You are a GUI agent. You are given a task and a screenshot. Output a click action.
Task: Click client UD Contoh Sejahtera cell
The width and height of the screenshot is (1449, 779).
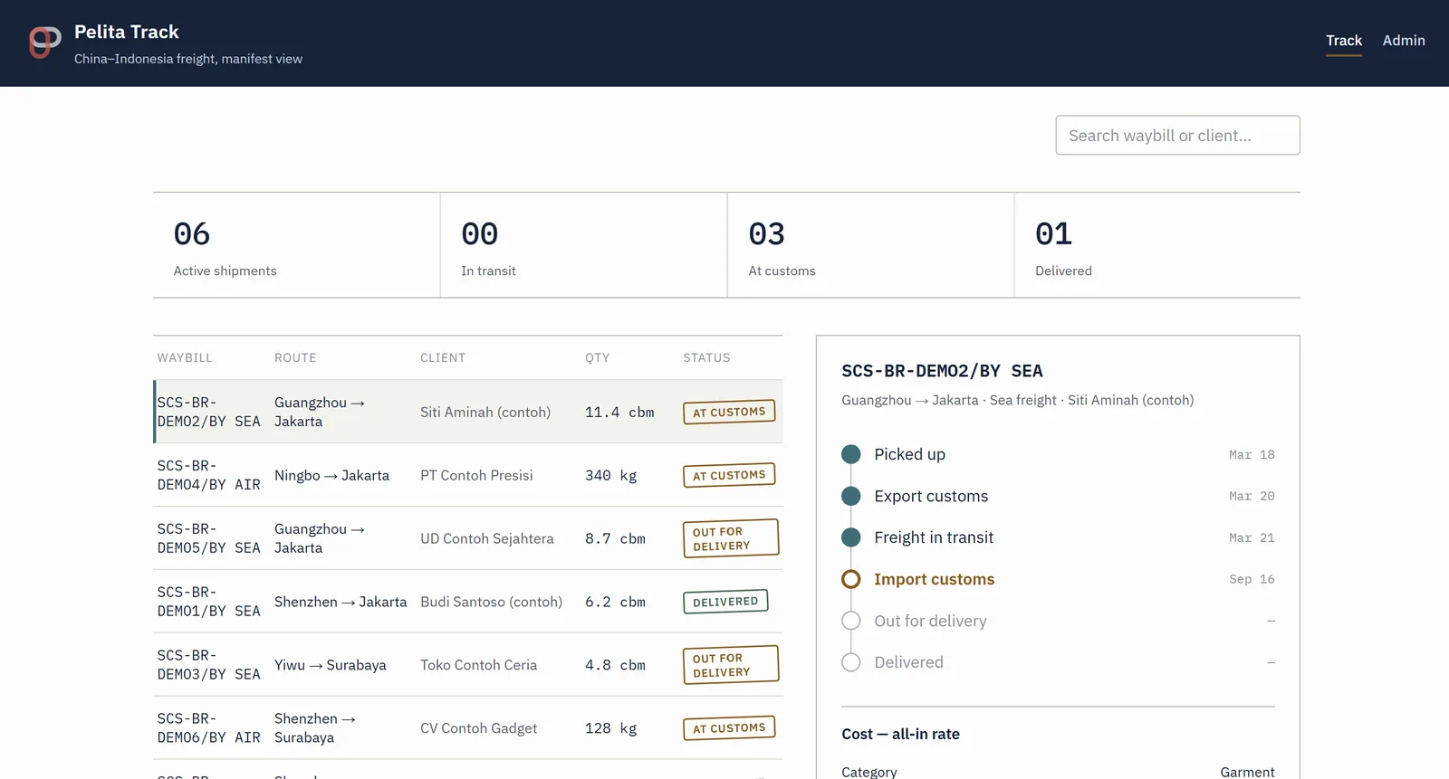(487, 538)
